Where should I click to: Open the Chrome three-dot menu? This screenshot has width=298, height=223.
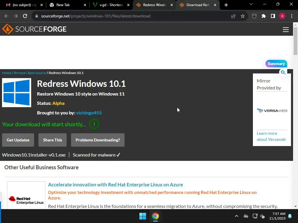point(292,16)
